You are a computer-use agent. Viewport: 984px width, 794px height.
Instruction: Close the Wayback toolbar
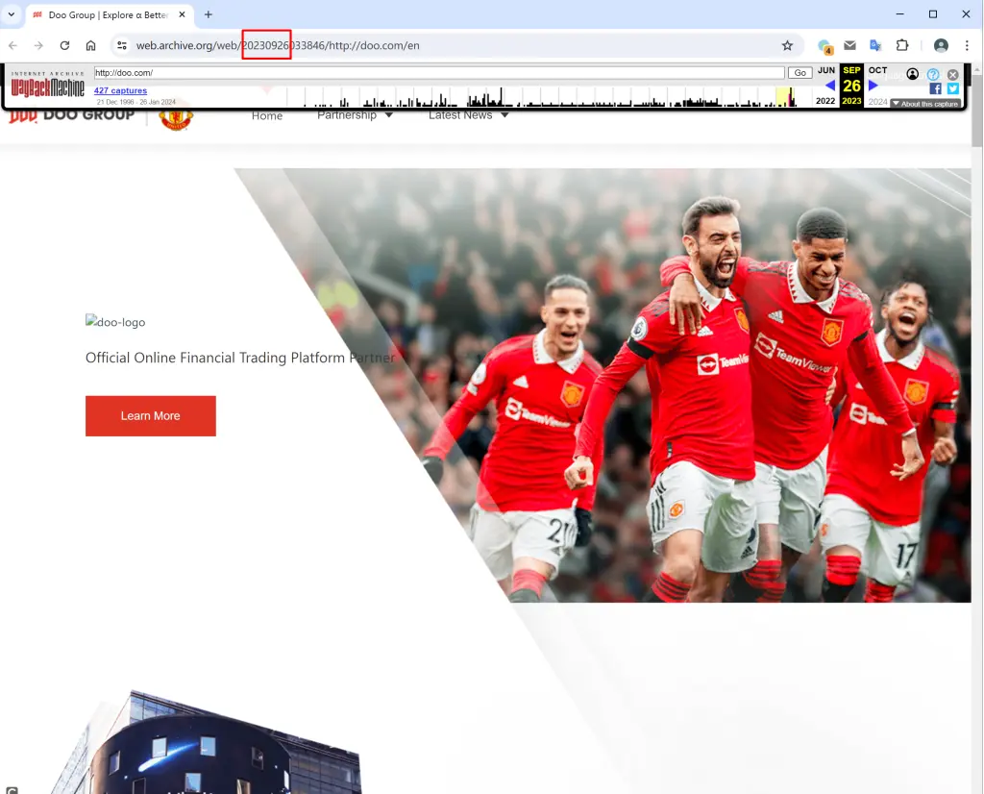click(x=952, y=74)
